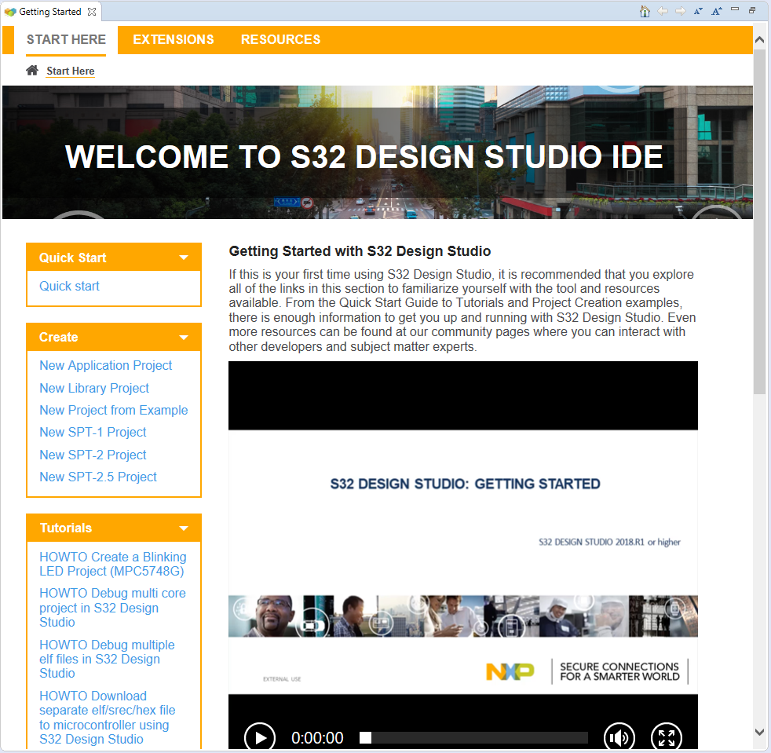The width and height of the screenshot is (771, 753).
Task: Click the 0:00:00 video time display
Action: click(317, 738)
